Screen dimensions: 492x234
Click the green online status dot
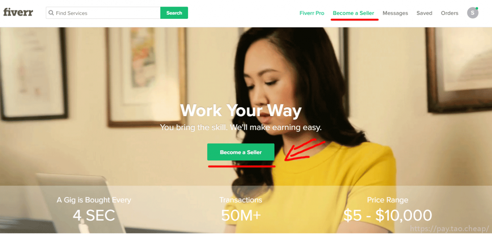click(477, 8)
